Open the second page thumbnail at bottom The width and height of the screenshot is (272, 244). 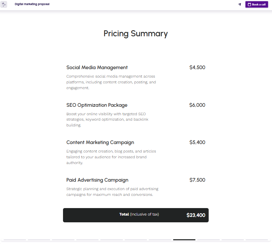39,240
